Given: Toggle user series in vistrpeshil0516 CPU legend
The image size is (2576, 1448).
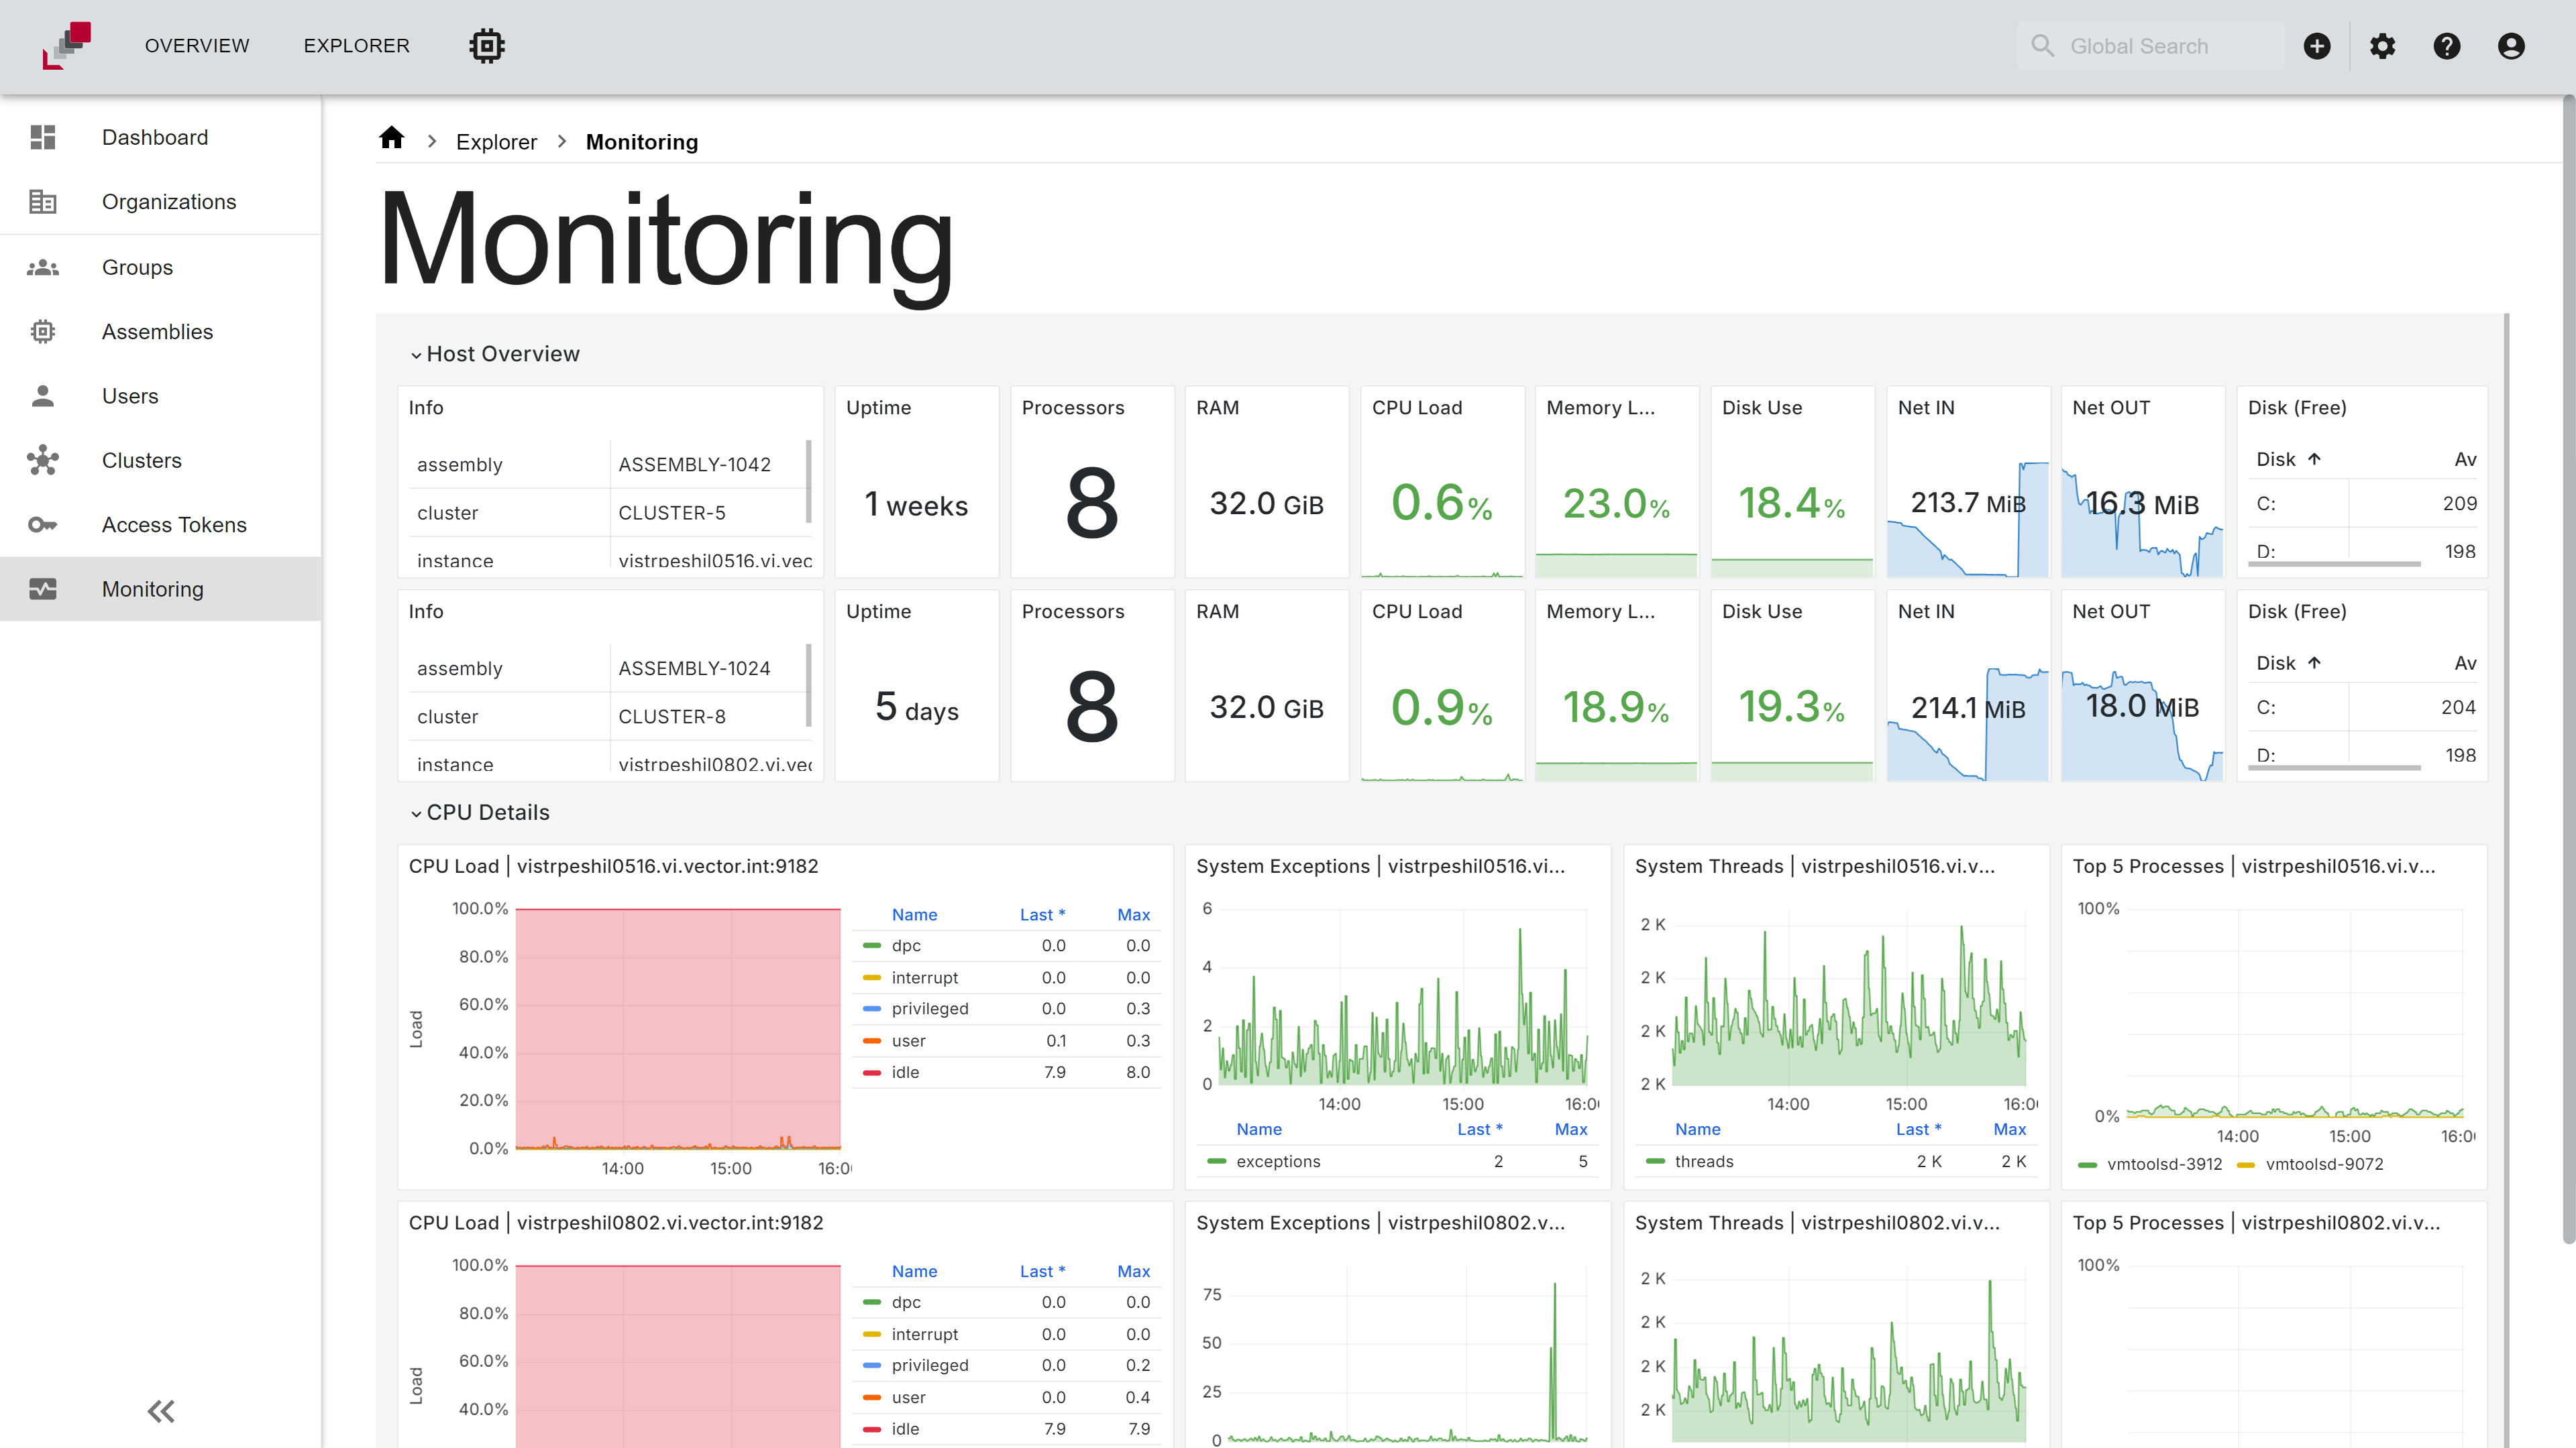Looking at the screenshot, I should point(908,1040).
